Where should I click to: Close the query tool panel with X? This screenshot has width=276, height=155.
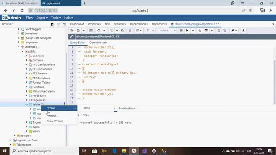(x=273, y=24)
